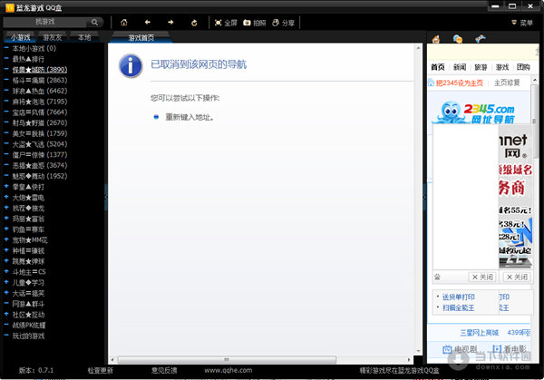Click the Home icon in the toolbar
This screenshot has width=544, height=380.
pyautogui.click(x=123, y=22)
